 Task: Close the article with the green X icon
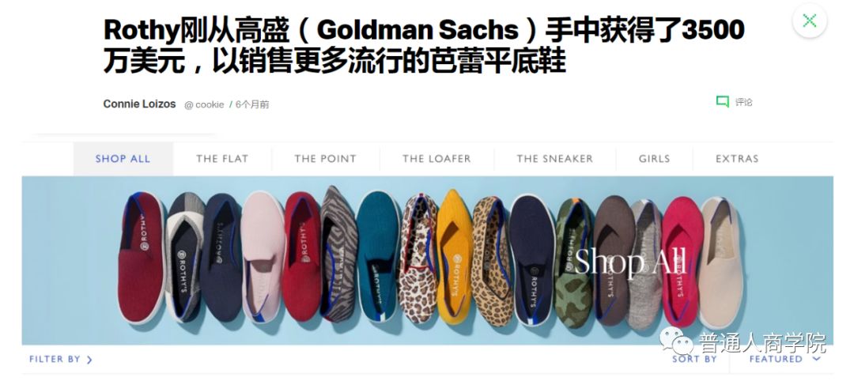pos(810,21)
